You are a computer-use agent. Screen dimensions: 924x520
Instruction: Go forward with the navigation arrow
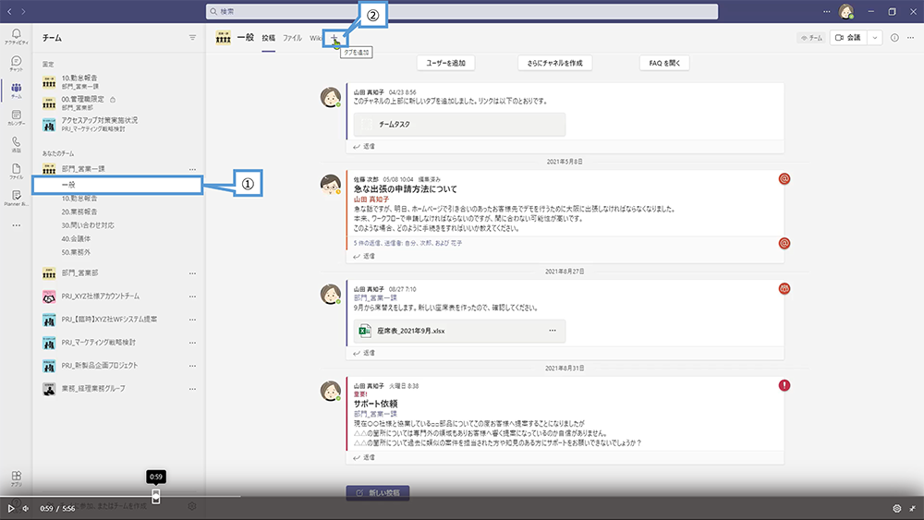[x=23, y=11]
